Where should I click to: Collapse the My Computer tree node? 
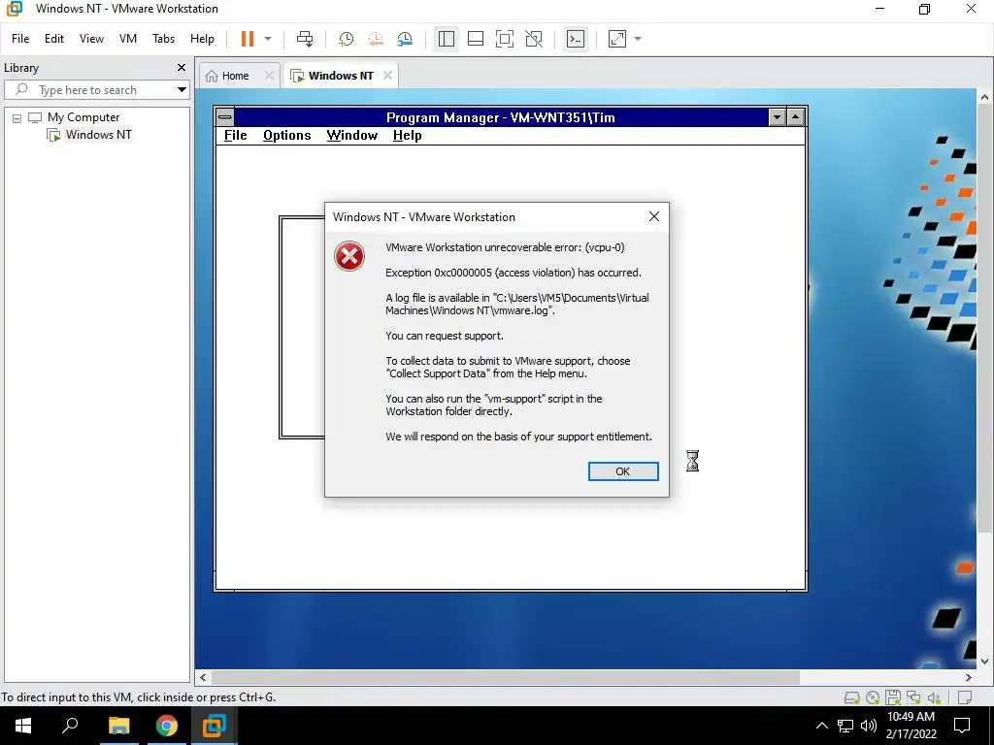pyautogui.click(x=17, y=117)
